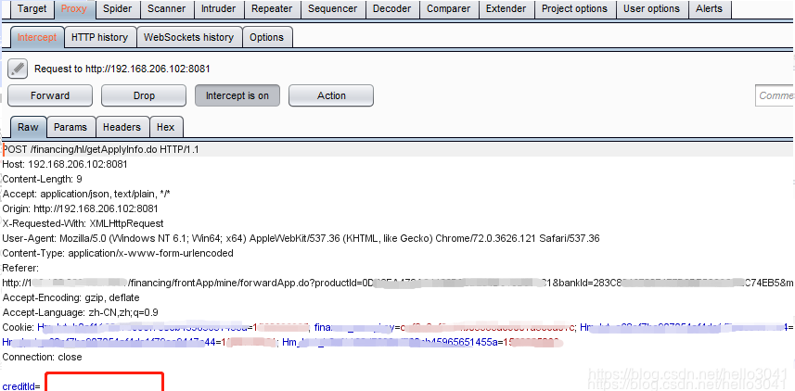Switch to the Sequencer tab
The height and width of the screenshot is (391, 795).
(x=332, y=8)
